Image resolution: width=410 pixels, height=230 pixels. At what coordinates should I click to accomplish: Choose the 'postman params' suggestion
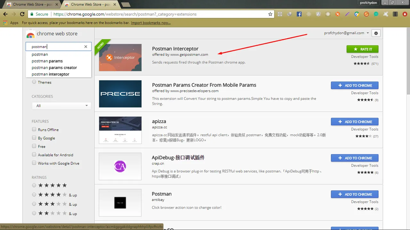point(59,61)
